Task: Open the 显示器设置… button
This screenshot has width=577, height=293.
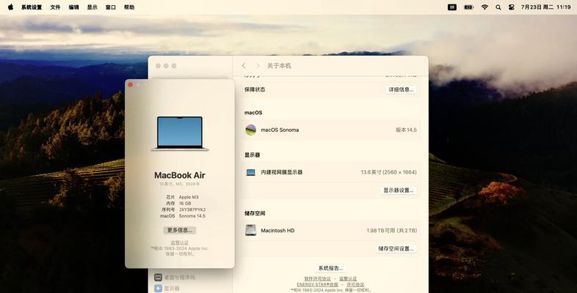Action: 399,190
